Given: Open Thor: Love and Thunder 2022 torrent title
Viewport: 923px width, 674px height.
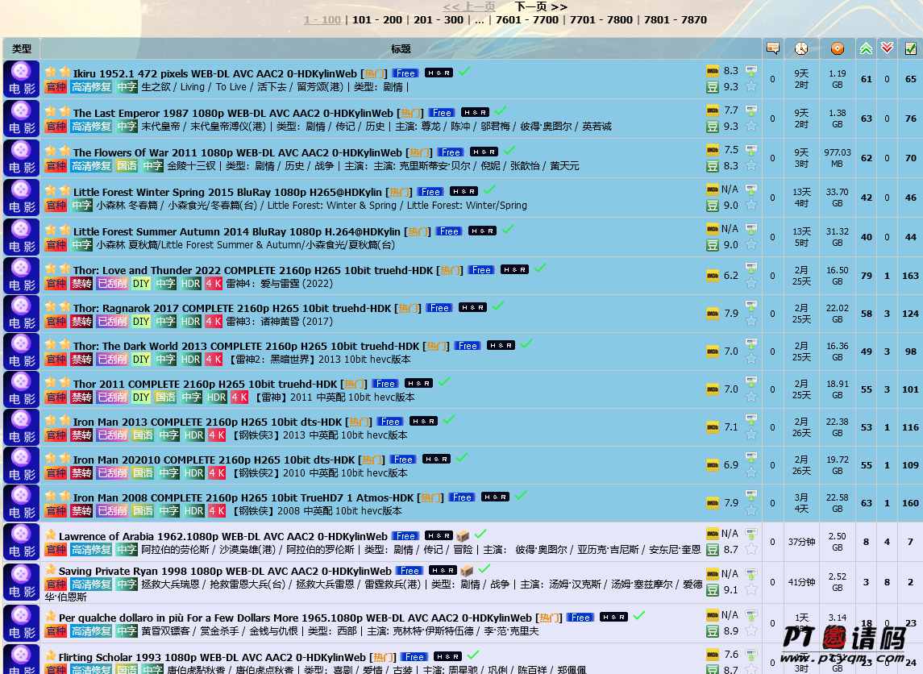Looking at the screenshot, I should [253, 270].
